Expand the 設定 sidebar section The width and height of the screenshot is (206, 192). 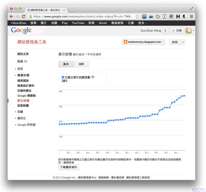(16, 69)
